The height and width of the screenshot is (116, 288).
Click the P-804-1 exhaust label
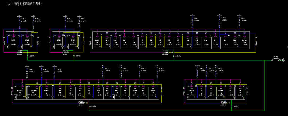click(x=31, y=69)
